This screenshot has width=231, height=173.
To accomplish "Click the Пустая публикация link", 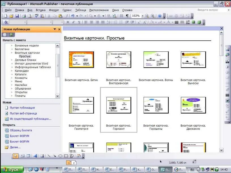I will pos(22,108).
